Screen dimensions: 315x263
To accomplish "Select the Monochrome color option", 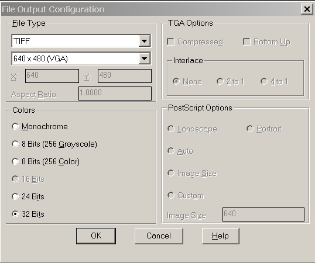I will (x=15, y=126).
